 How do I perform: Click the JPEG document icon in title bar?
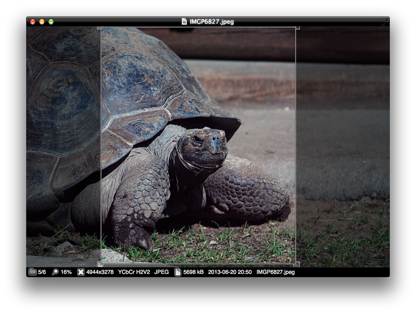pos(184,21)
